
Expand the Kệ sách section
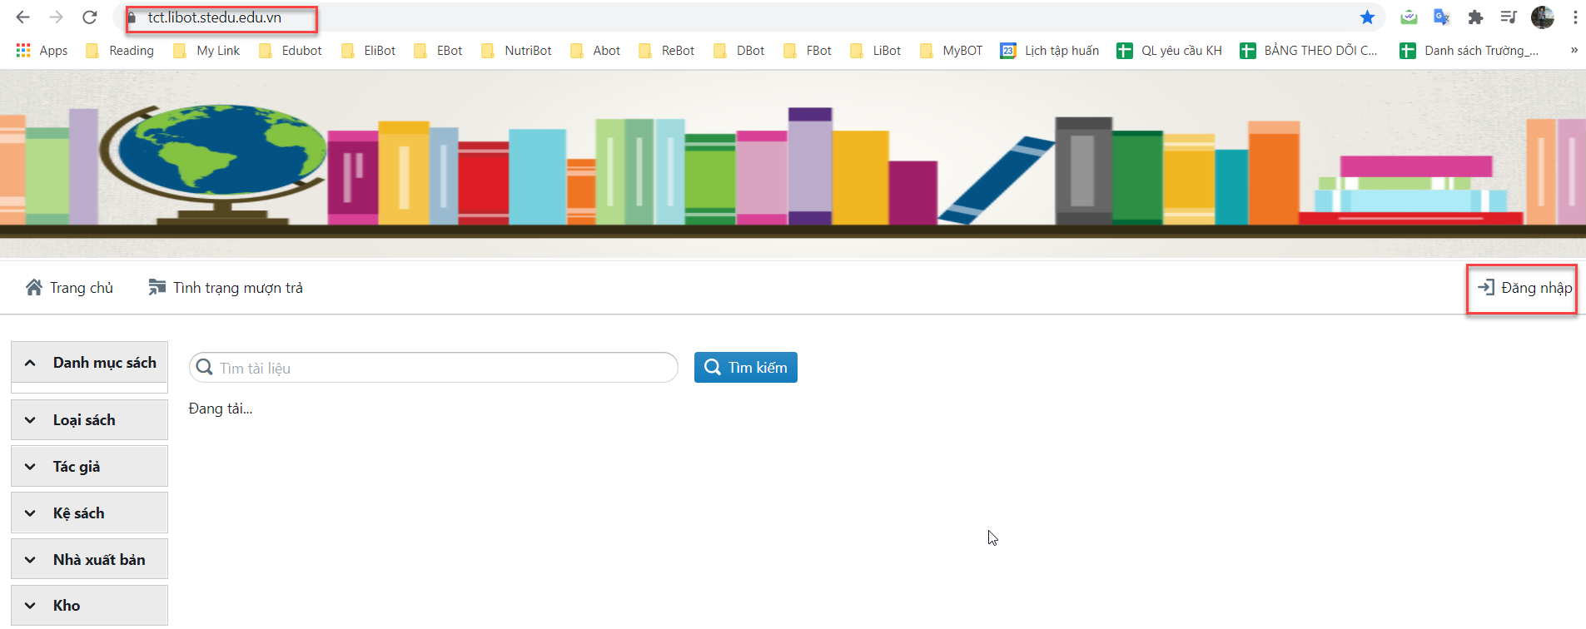[89, 513]
